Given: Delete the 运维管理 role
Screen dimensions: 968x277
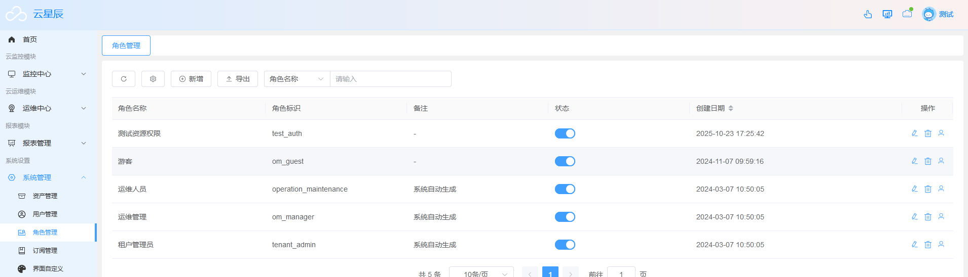Looking at the screenshot, I should tap(928, 217).
